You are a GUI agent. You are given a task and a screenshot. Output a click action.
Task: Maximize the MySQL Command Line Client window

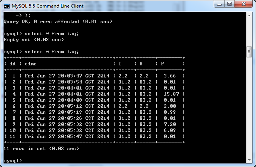(x=230, y=4)
